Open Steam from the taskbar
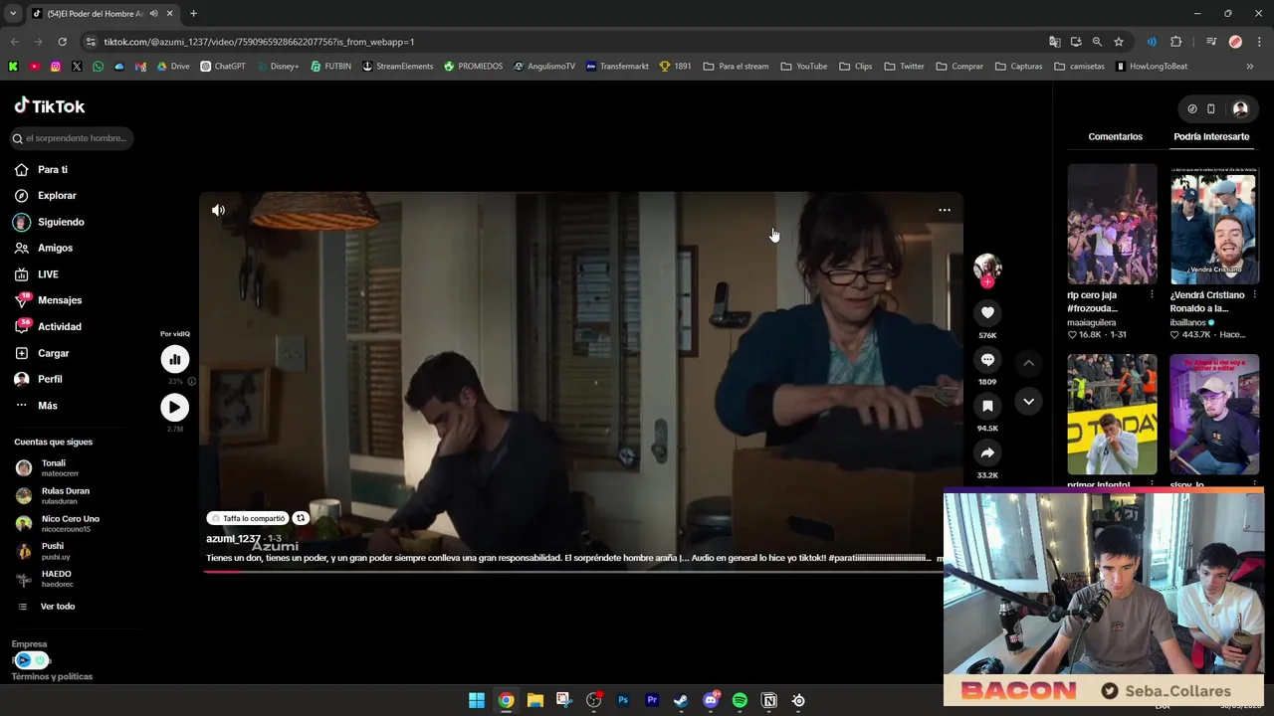Screen dimensions: 1274x716 681,700
